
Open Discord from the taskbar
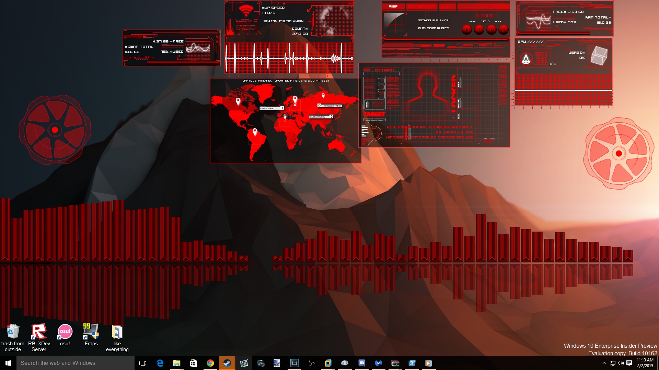[x=362, y=363]
